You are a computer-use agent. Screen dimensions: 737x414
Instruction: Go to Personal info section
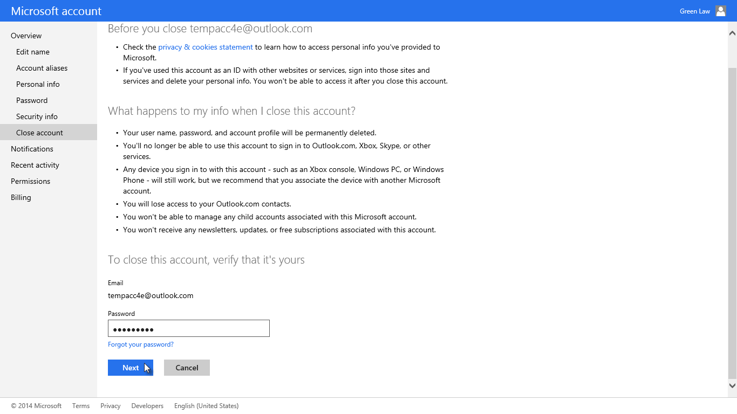coord(38,84)
